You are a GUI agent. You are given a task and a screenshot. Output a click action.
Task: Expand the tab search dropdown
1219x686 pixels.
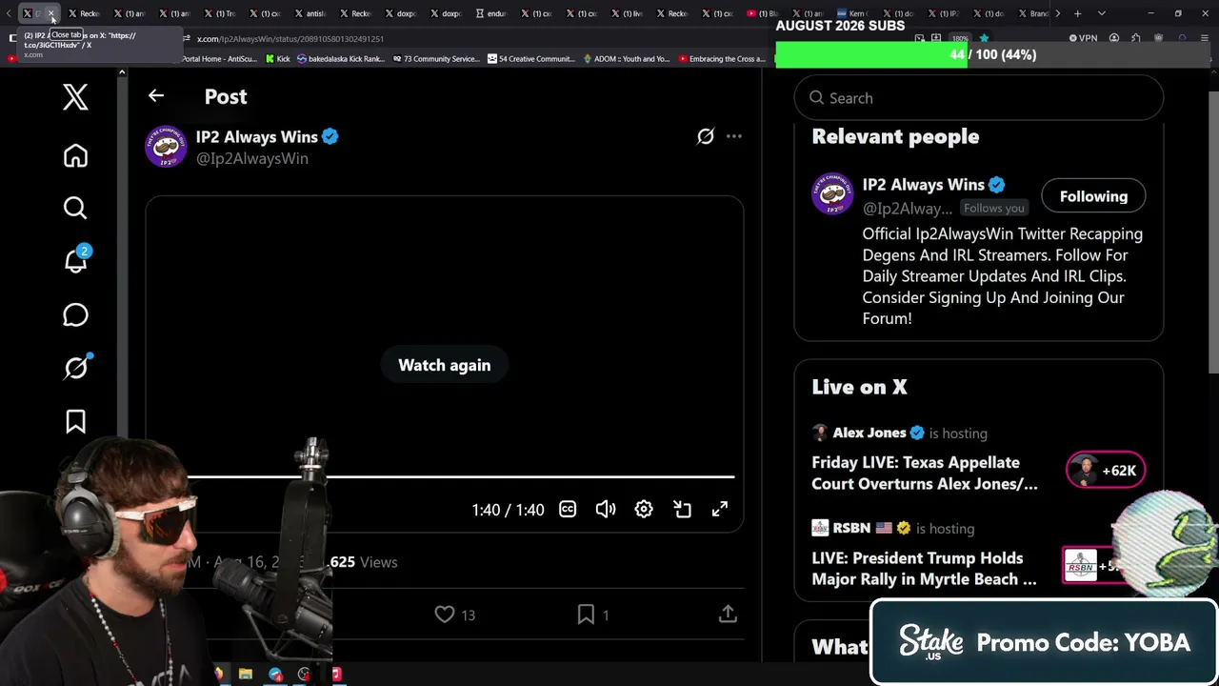click(x=1102, y=13)
